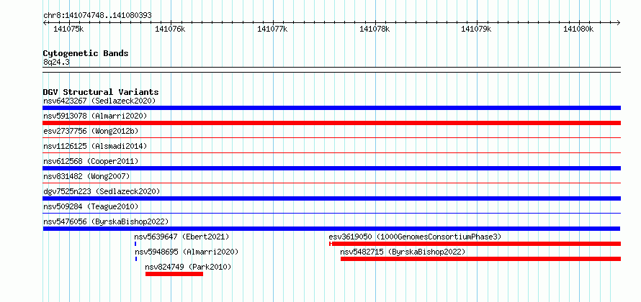Click dgv7525n223 (Sedlazeck2020) variant label
This screenshot has height=302, width=641.
click(102, 191)
